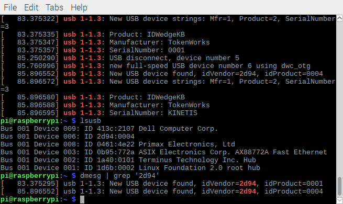Click the 'lsusb' command text
Screen dimensions: 343x204
coord(91,121)
